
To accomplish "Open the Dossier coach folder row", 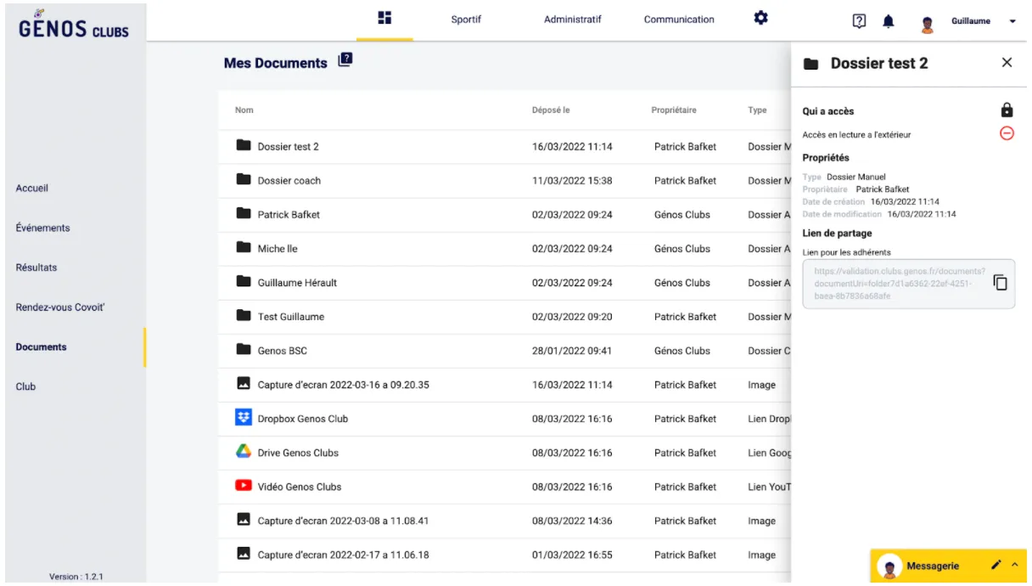I will [x=289, y=181].
